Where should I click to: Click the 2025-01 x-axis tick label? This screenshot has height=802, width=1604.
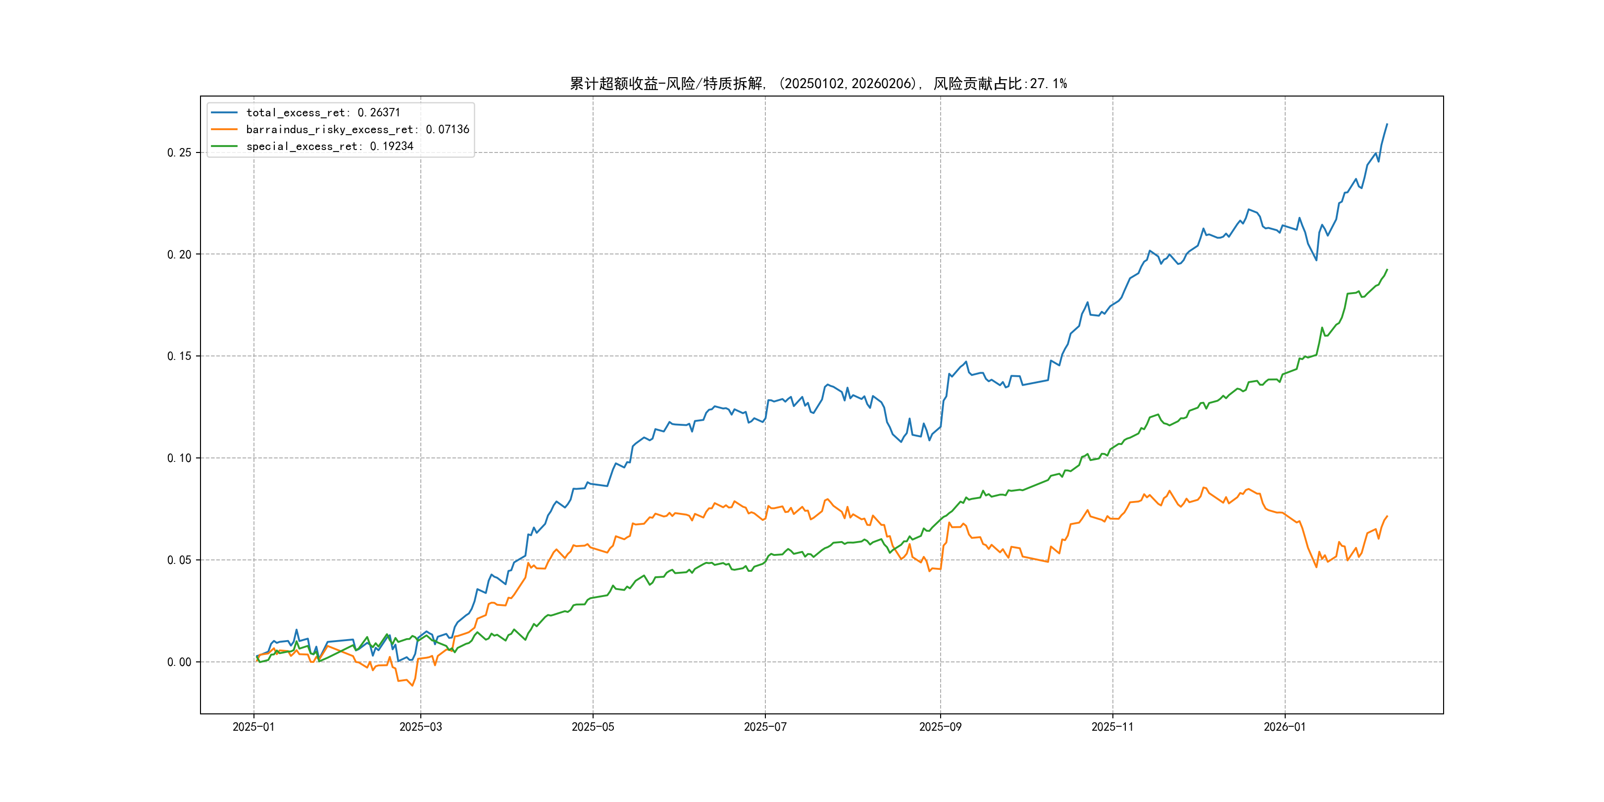(x=253, y=727)
